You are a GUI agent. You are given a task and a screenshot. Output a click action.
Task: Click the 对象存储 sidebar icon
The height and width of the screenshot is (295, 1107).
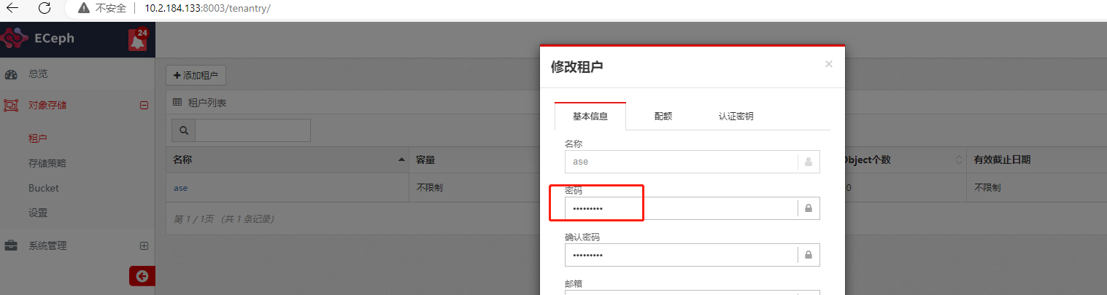pyautogui.click(x=11, y=106)
